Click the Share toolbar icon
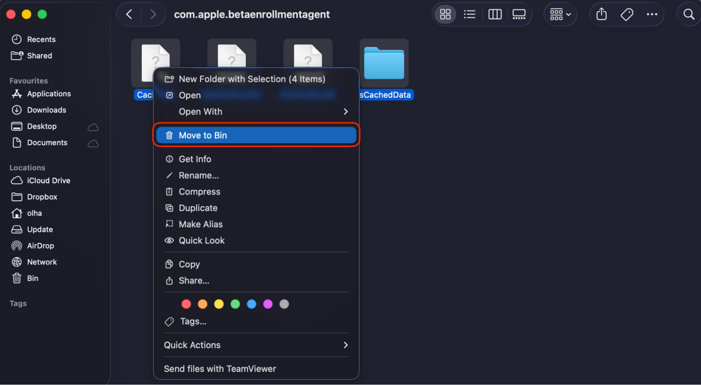The height and width of the screenshot is (385, 701). [601, 14]
